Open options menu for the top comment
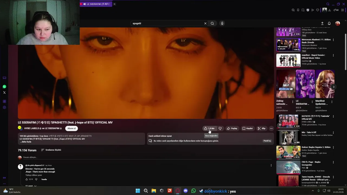Image resolution: width=347 pixels, height=195 pixels. click(271, 165)
